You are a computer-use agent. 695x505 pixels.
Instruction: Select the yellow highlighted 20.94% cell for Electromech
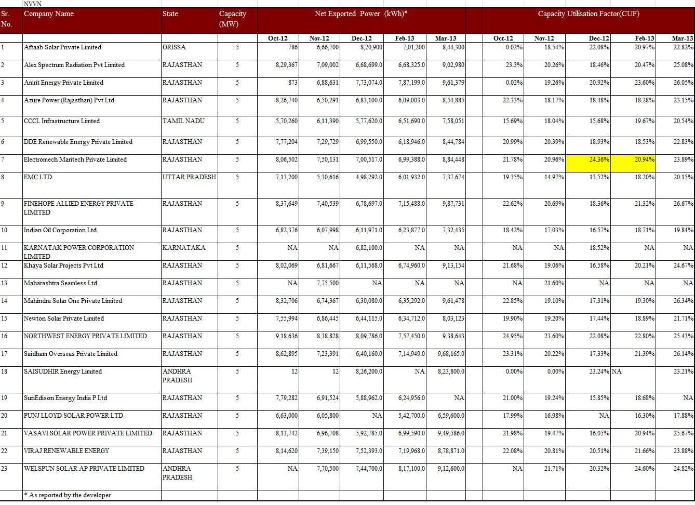pyautogui.click(x=633, y=163)
